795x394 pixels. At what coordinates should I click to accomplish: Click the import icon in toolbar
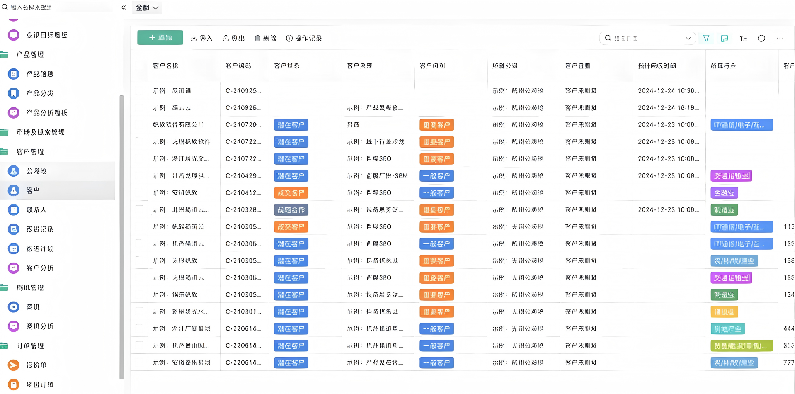click(194, 38)
